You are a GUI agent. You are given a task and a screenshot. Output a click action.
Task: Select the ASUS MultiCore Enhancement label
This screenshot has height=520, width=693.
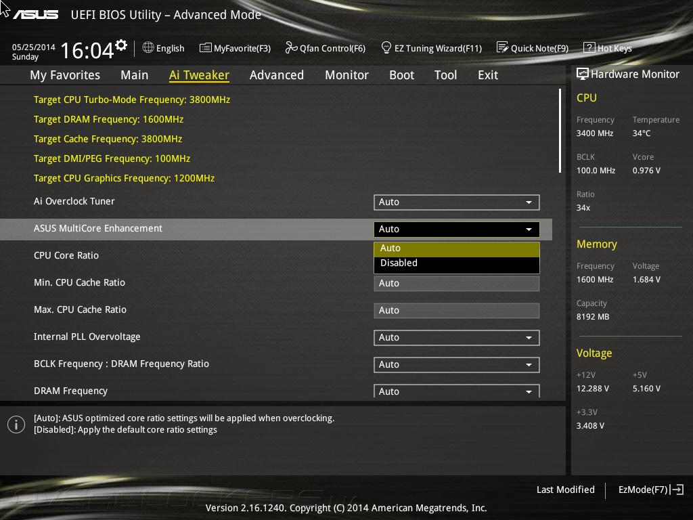(x=98, y=228)
